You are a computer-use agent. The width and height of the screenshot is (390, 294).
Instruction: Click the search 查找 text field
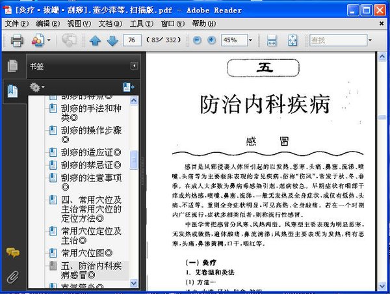pos(338,40)
